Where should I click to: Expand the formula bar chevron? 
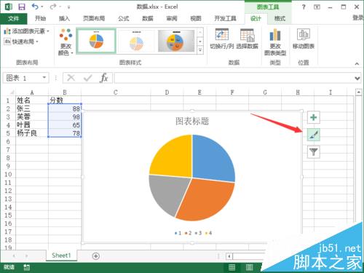pyautogui.click(x=357, y=78)
